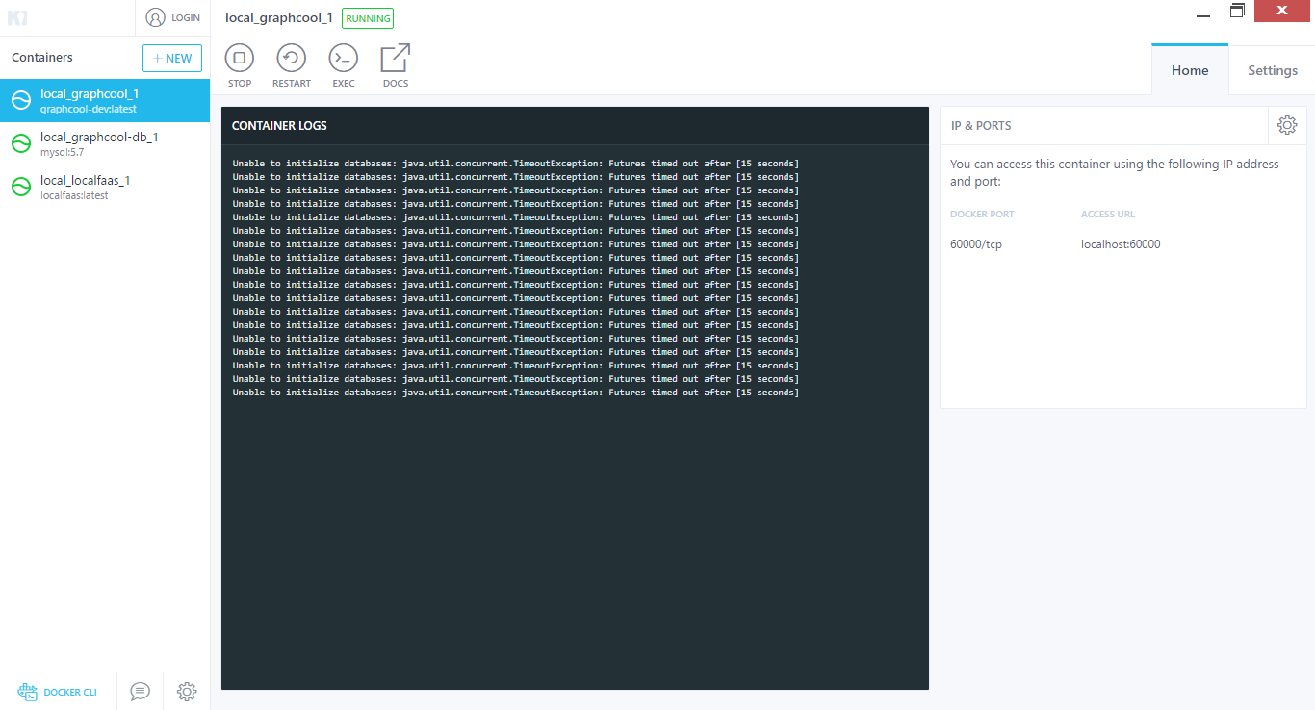Click the user avatar login icon
This screenshot has height=710, width=1315.
coord(155,17)
